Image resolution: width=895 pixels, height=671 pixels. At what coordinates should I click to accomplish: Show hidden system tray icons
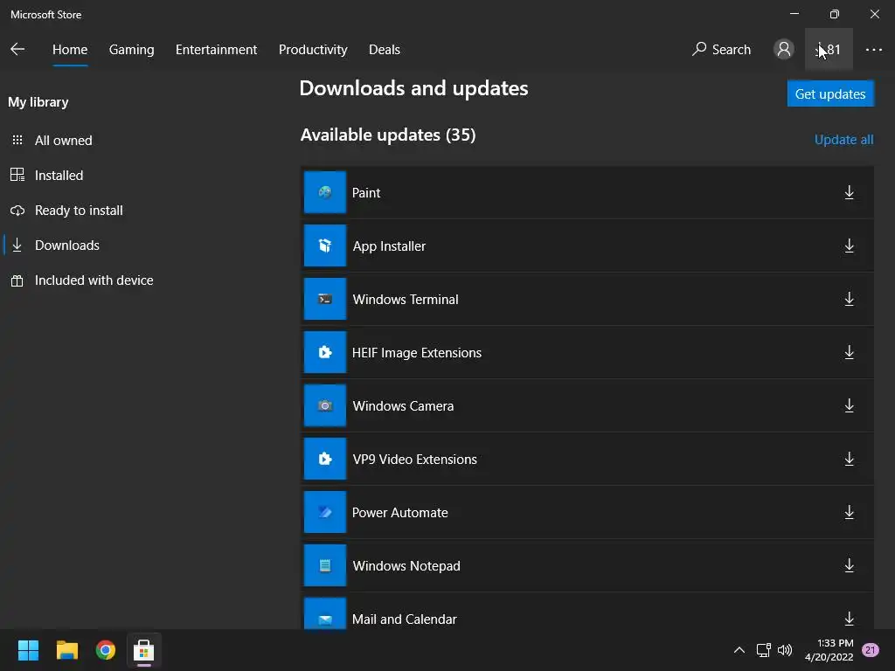(739, 650)
